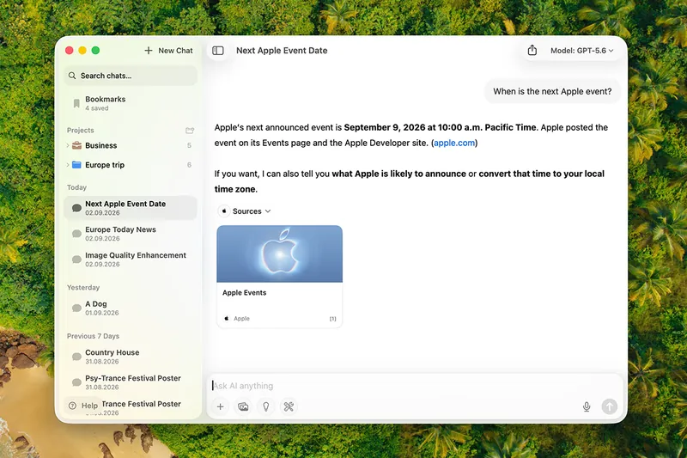687x458 pixels.
Task: Select the Next Apple Event Date chat
Action: [131, 208]
